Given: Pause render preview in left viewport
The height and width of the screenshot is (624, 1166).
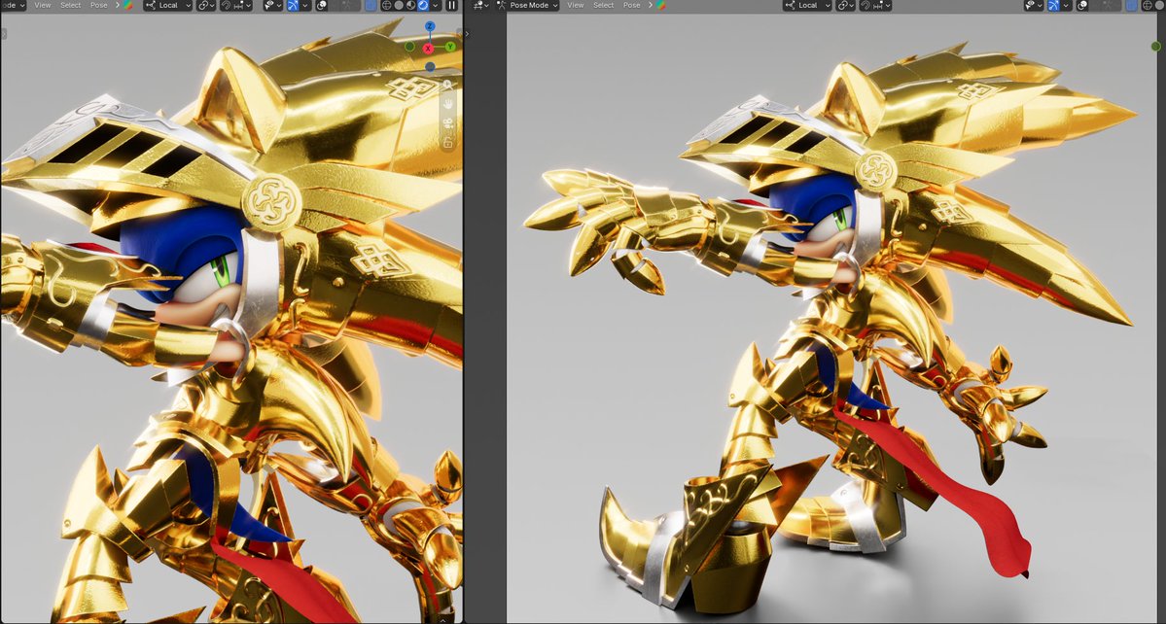Looking at the screenshot, I should coord(451,5).
